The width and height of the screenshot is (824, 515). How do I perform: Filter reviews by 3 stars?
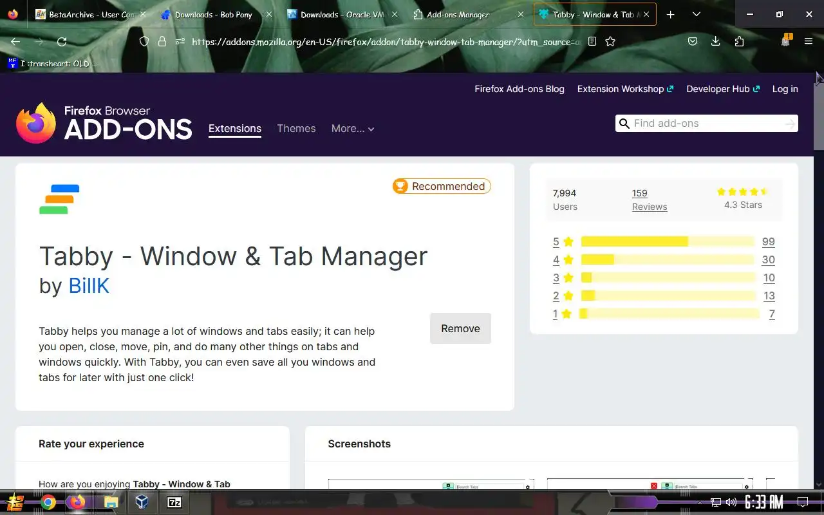coord(563,278)
